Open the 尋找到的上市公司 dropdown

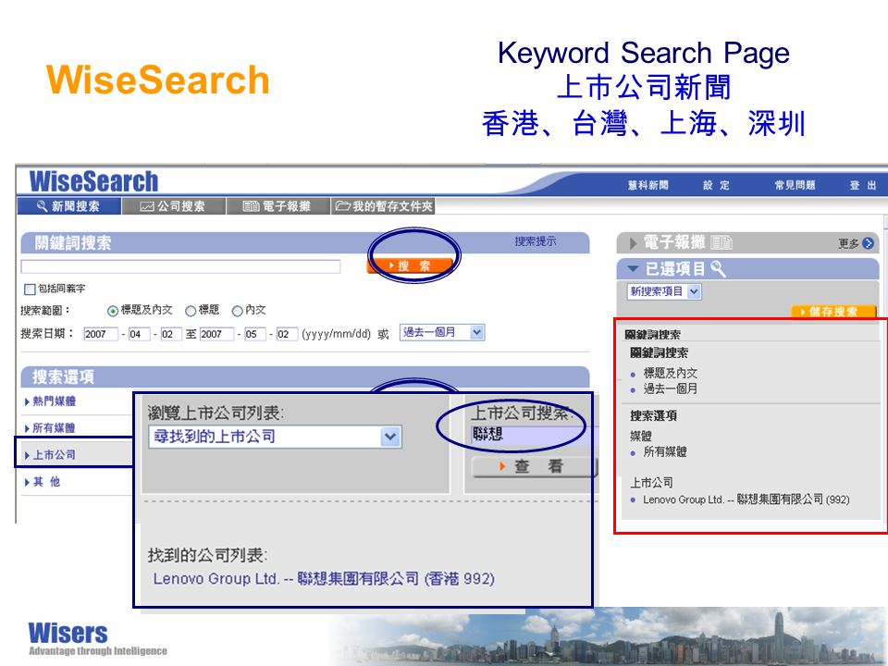pyautogui.click(x=276, y=437)
